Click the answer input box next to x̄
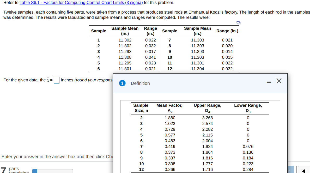This screenshot has height=173, width=310. pos(57,80)
